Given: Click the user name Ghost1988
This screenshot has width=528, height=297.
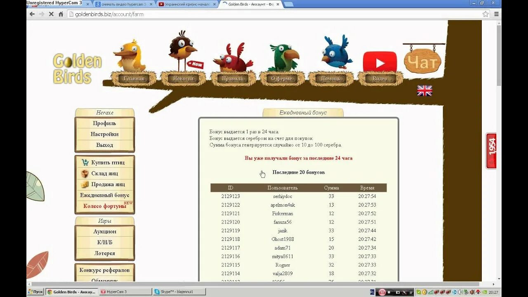Looking at the screenshot, I should pos(283,239).
